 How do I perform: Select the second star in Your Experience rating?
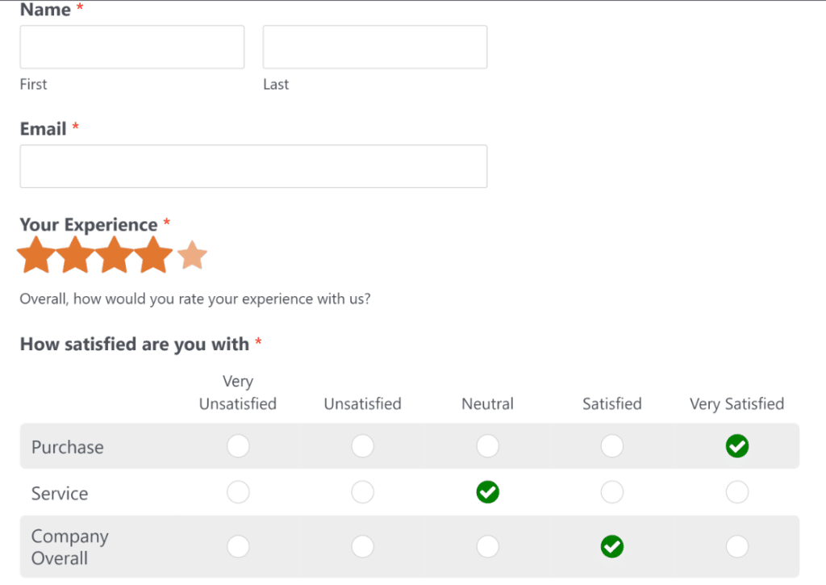click(x=75, y=254)
